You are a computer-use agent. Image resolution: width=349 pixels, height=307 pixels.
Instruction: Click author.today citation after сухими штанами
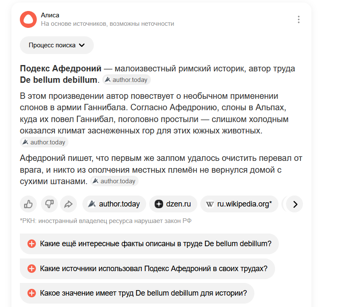tap(114, 181)
